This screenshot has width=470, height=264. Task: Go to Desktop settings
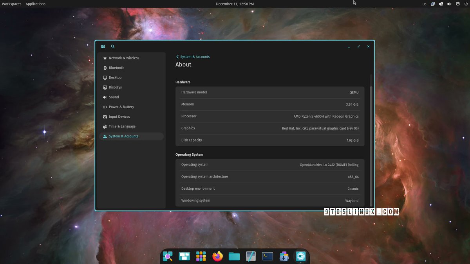[x=131, y=77]
